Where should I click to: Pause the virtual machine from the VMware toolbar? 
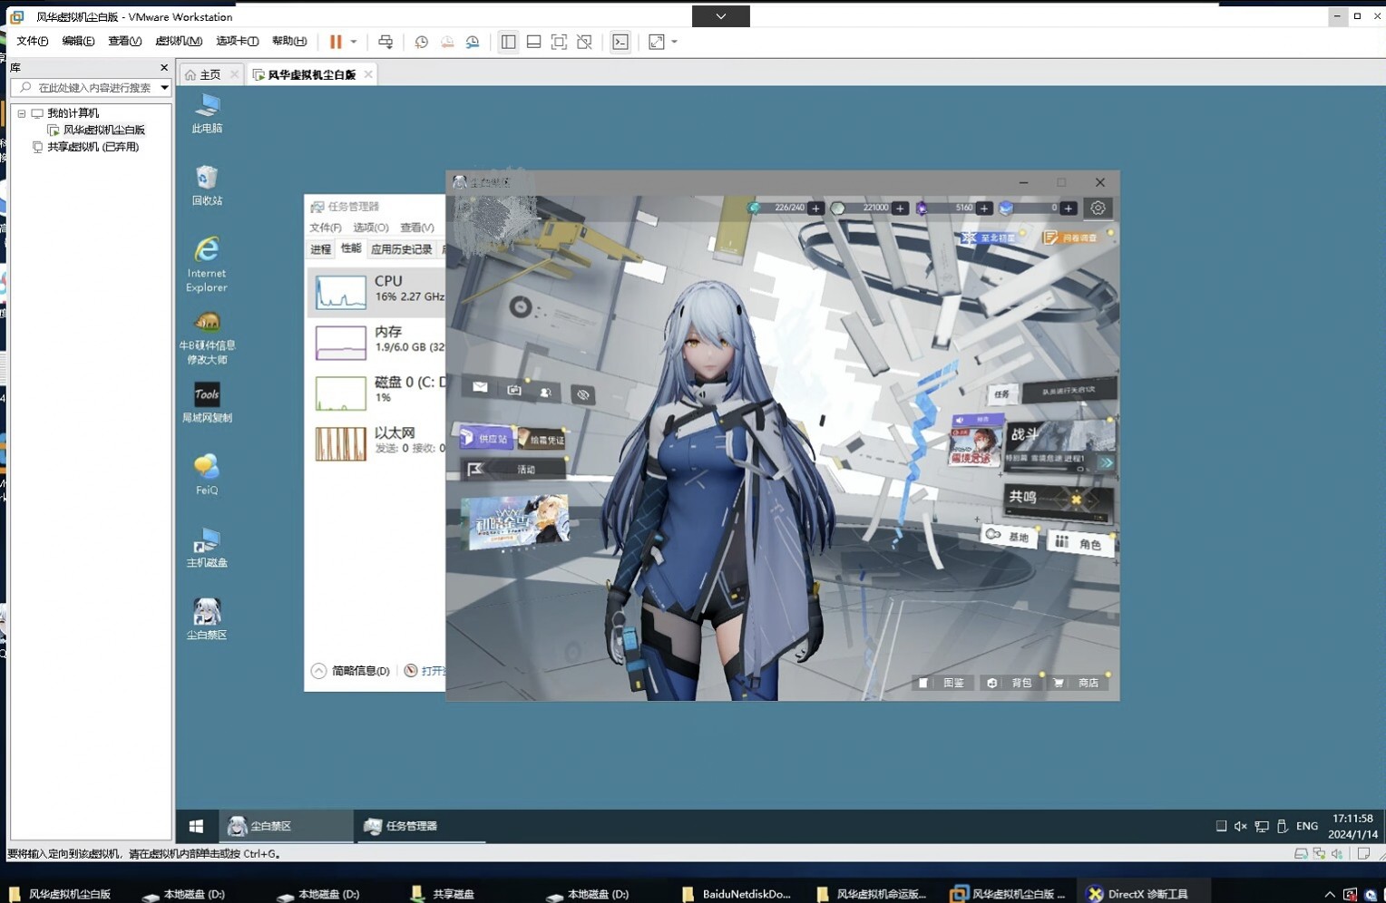click(336, 42)
